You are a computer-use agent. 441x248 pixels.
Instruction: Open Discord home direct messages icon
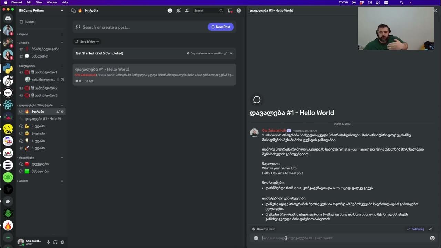point(8,18)
